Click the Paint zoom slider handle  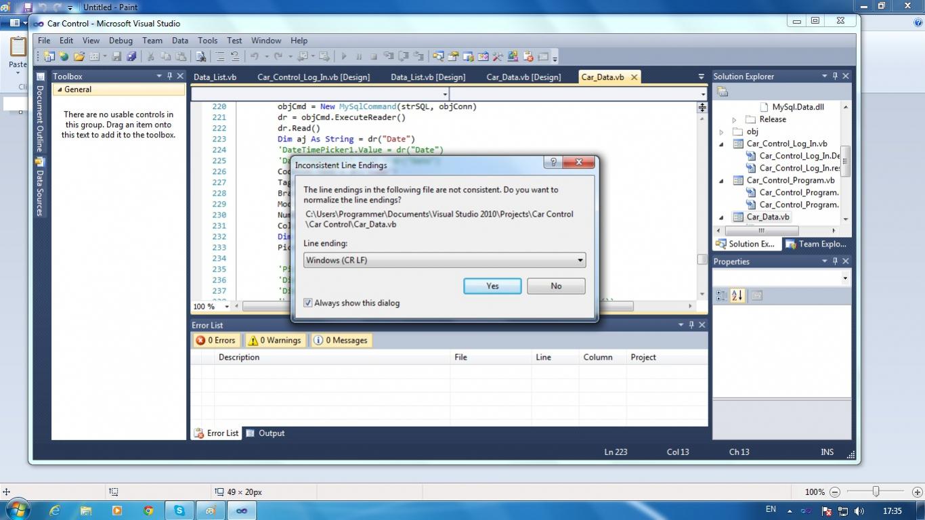tap(876, 492)
